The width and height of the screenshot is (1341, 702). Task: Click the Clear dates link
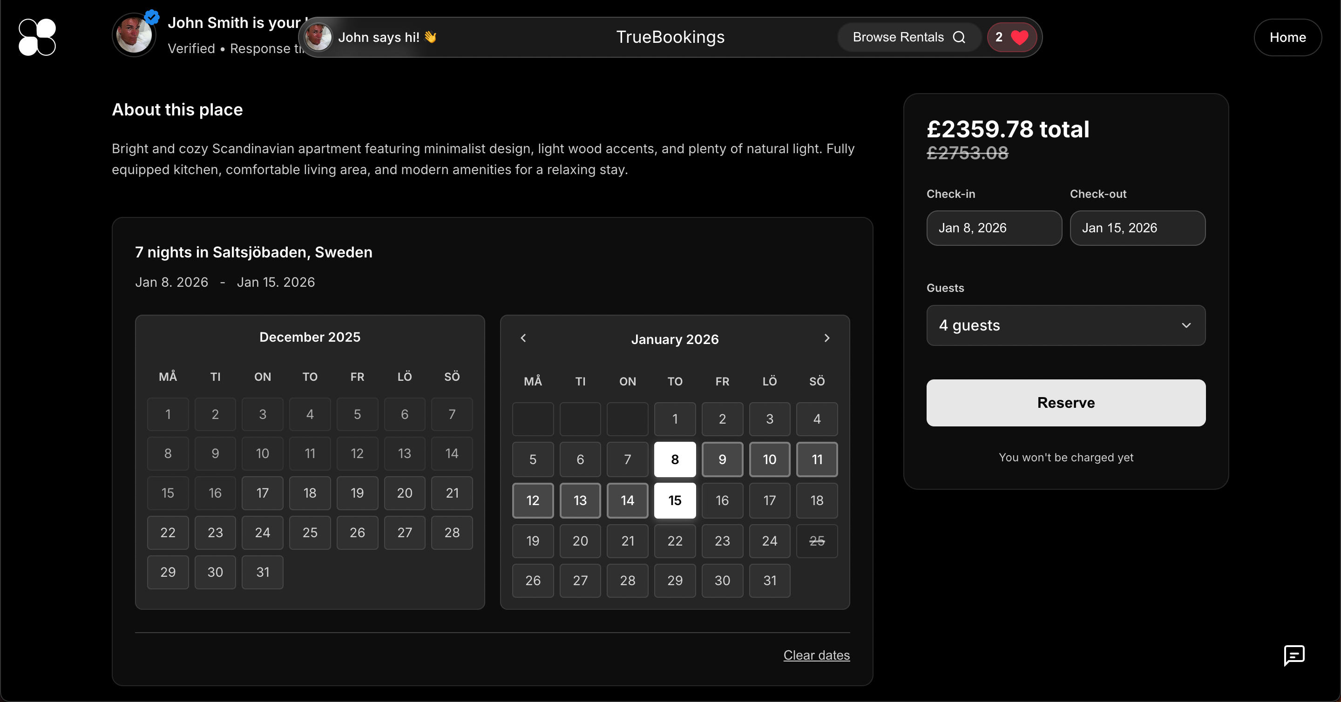coord(816,655)
